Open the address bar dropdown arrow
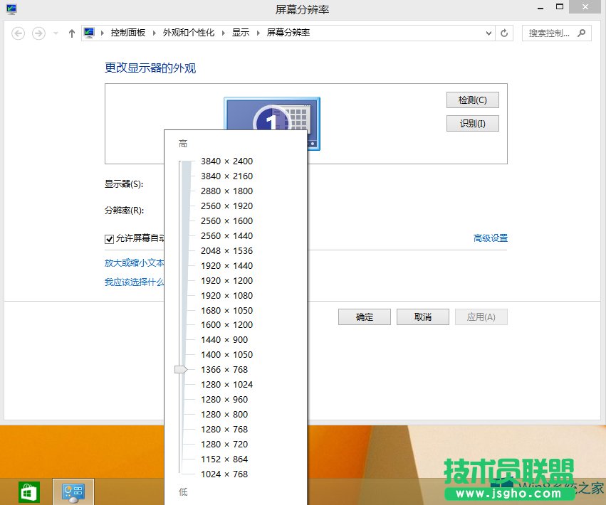The width and height of the screenshot is (606, 505). (x=488, y=33)
